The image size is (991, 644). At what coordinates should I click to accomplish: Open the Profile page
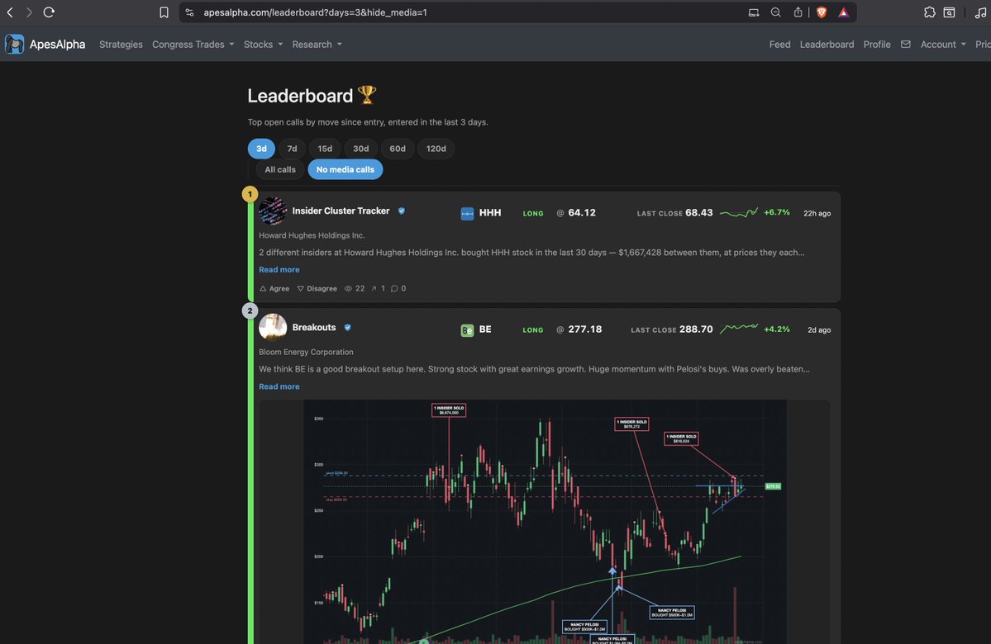(x=877, y=45)
